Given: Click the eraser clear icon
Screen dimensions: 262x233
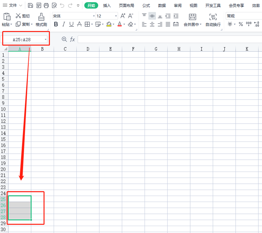Looking at the screenshot, I should coord(130,24).
